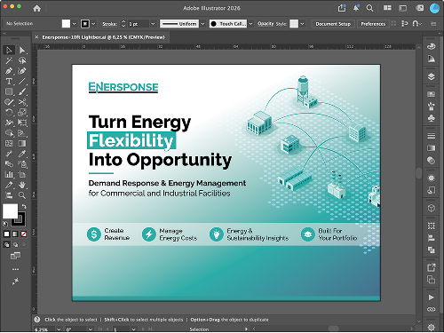The width and height of the screenshot is (444, 333).
Task: Open the Stroke panel lines icon
Action: 432,136
